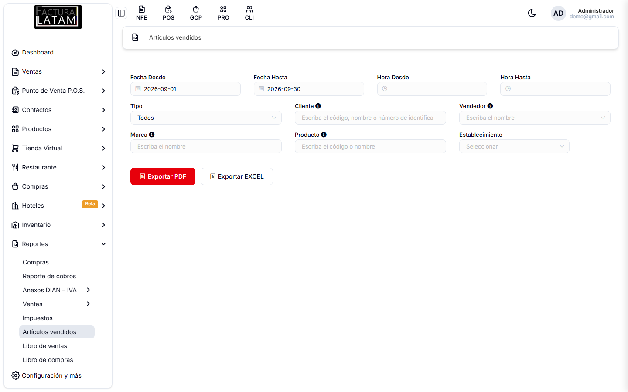Click the info icon next to Producto

coord(324,135)
